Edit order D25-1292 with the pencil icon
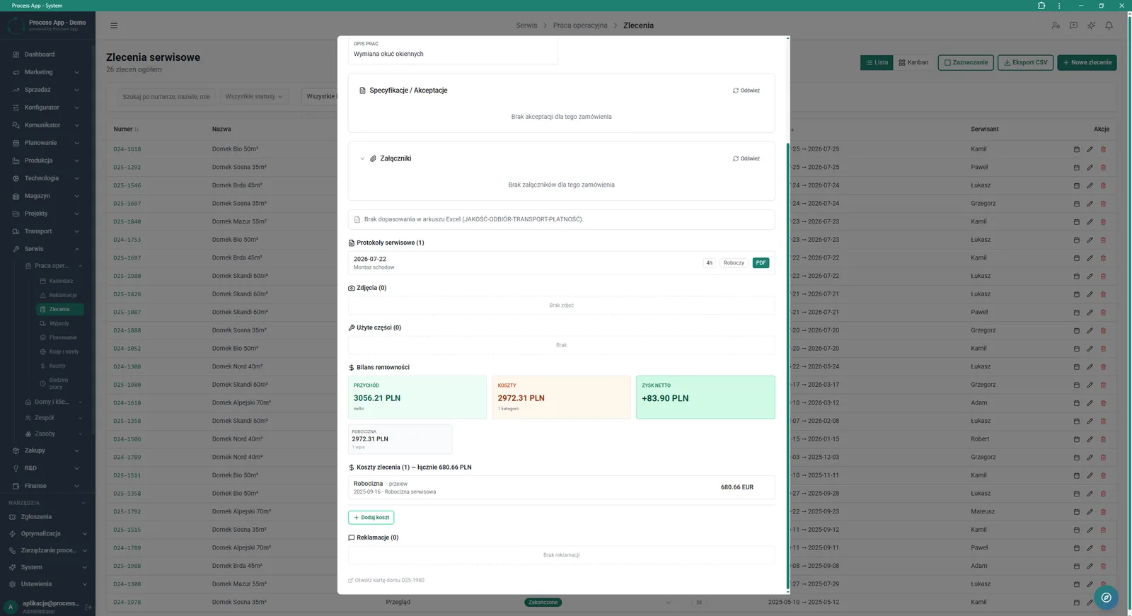Viewport: 1132px width, 616px height. pos(1090,168)
